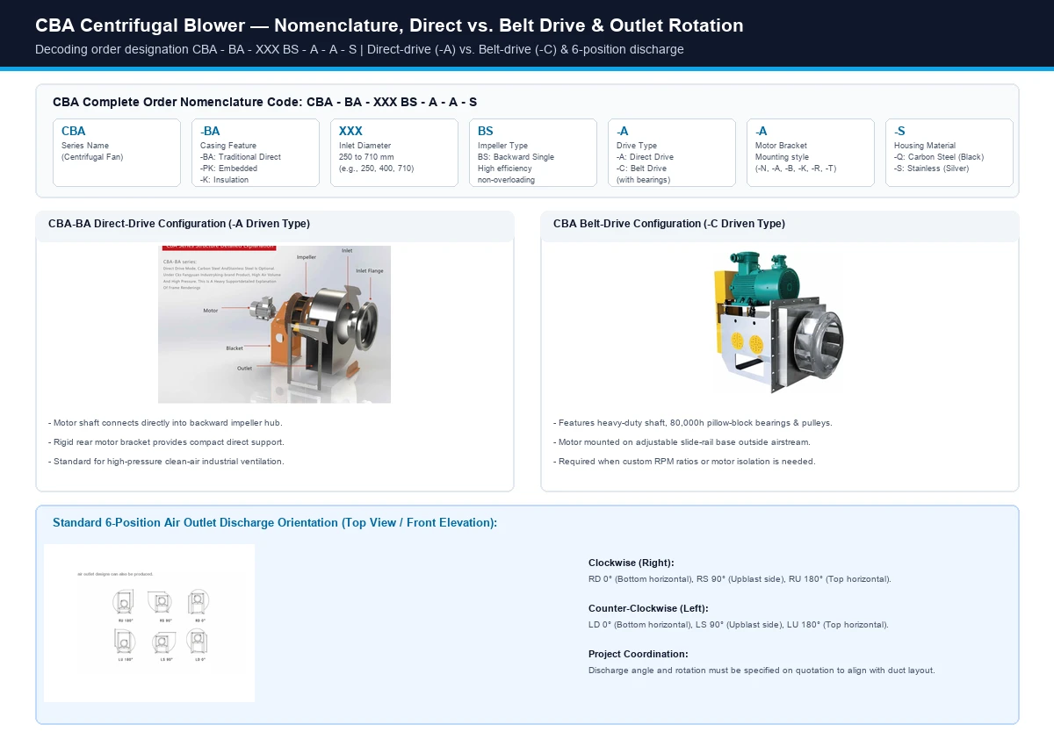The height and width of the screenshot is (746, 1054).
Task: Click the subtitle starting 'Decoding order designation'
Action: click(359, 49)
